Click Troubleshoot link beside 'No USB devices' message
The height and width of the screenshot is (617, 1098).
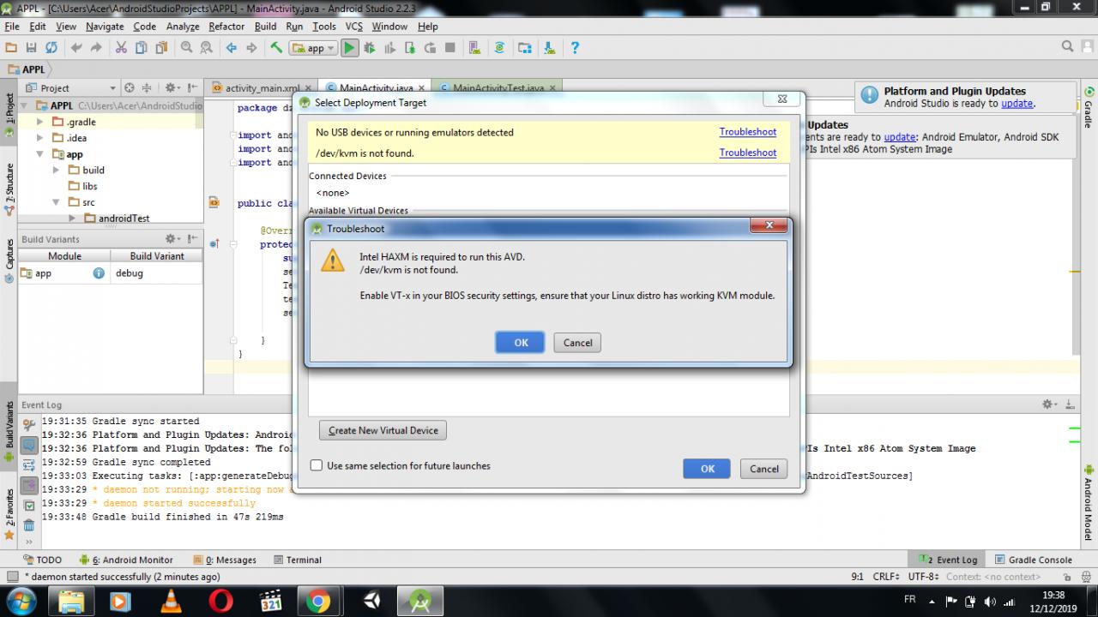[x=748, y=132]
